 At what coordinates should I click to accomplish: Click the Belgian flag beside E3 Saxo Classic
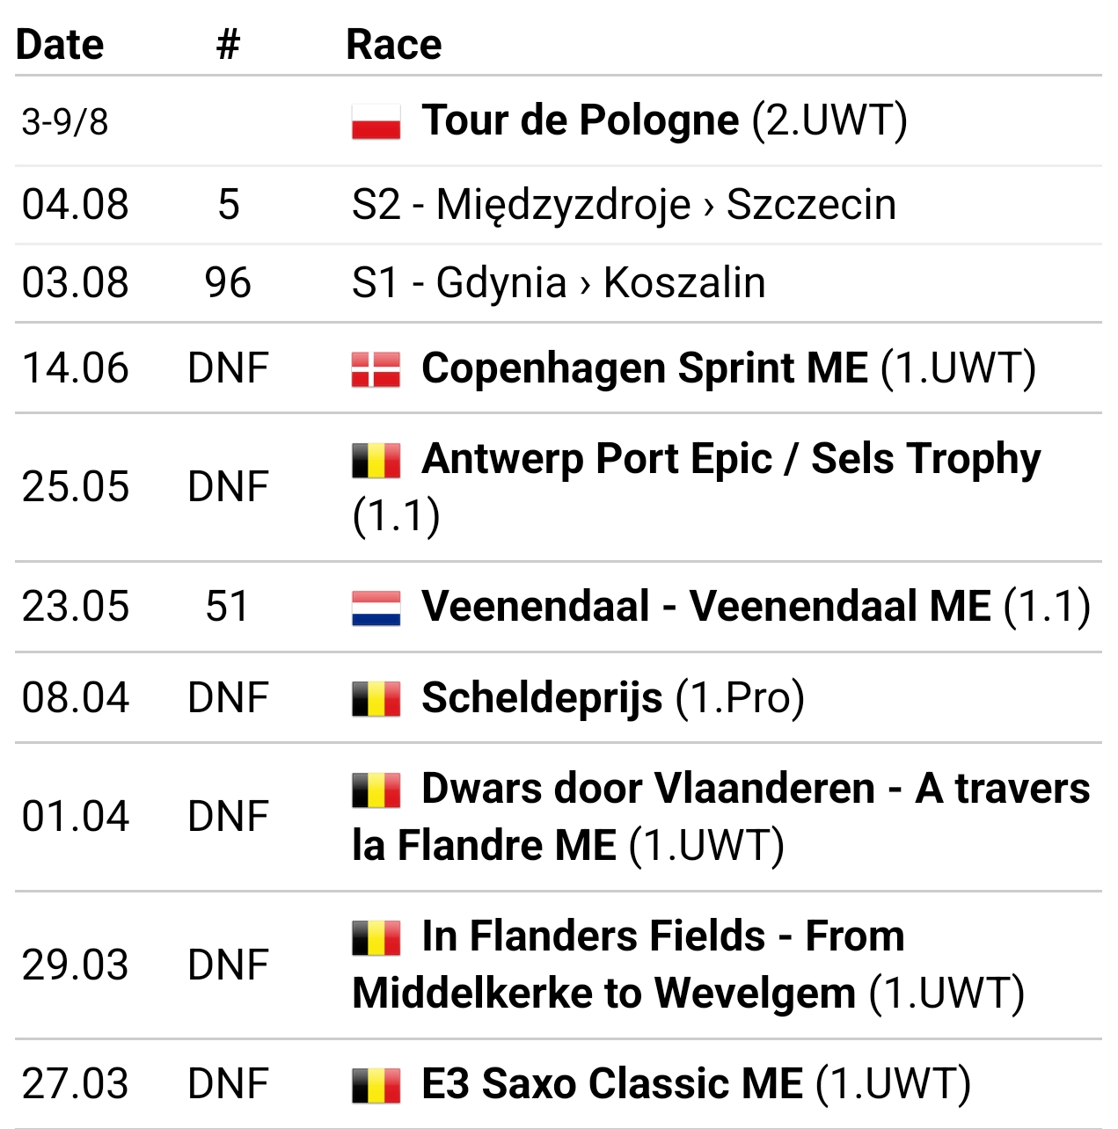(376, 1085)
